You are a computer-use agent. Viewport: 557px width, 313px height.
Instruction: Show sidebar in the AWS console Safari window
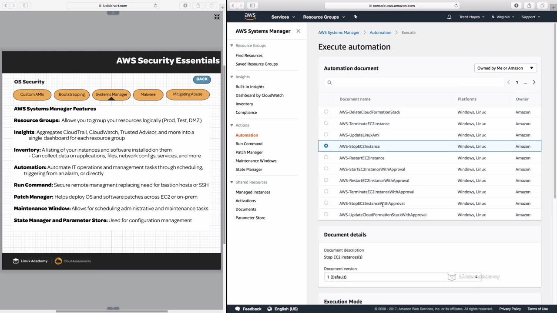coord(252,6)
